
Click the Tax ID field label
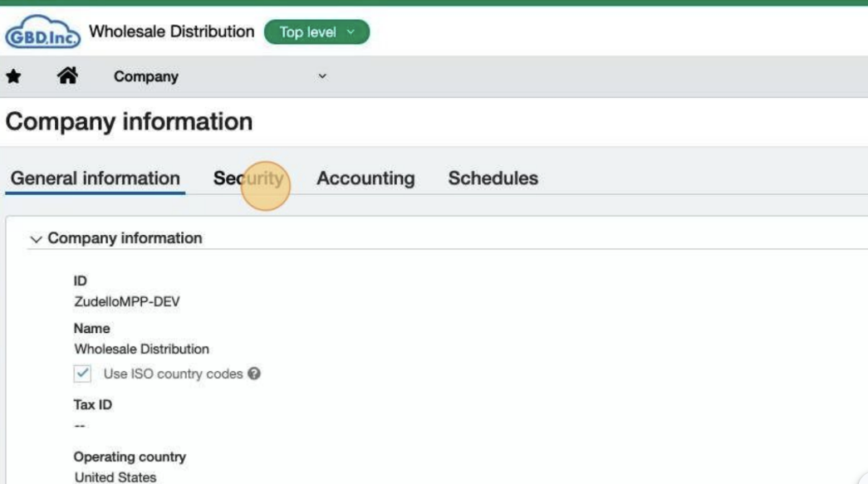pyautogui.click(x=92, y=405)
